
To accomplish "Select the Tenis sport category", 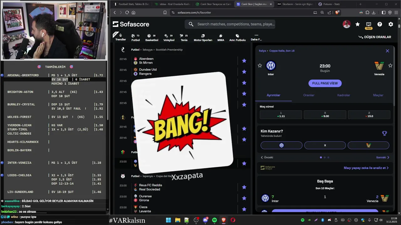I will pos(184,37).
